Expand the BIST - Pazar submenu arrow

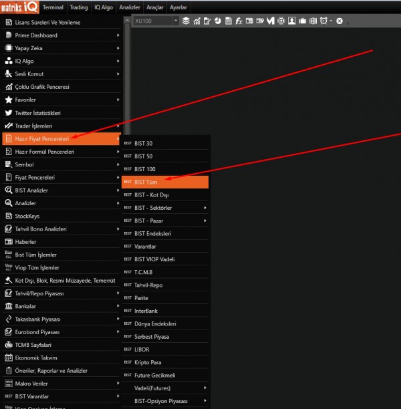coord(205,221)
